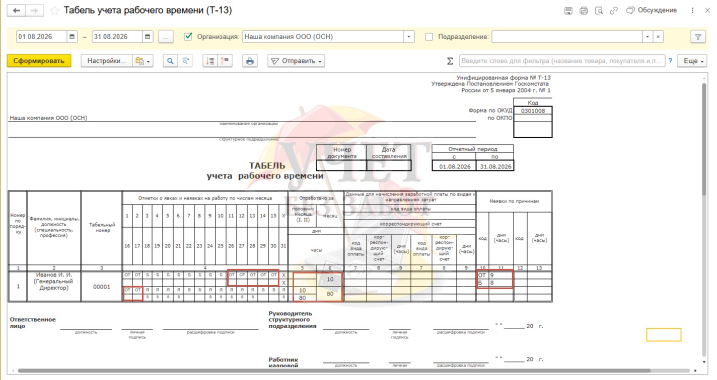This screenshot has height=380, width=717.
Task: Expand the Подразделение dropdown list
Action: pyautogui.click(x=648, y=37)
